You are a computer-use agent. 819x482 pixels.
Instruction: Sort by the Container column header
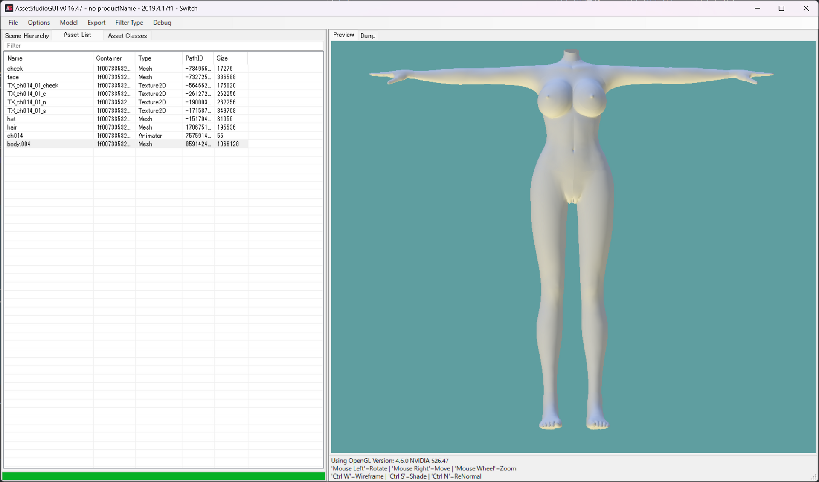114,58
